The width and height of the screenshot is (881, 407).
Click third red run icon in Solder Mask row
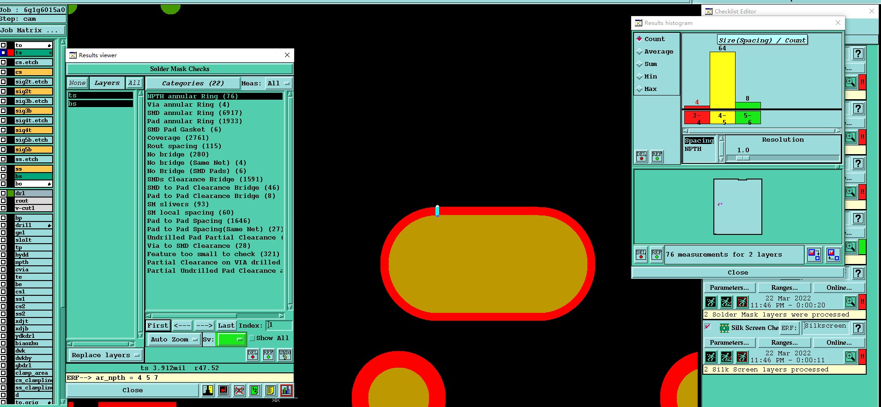pos(742,302)
